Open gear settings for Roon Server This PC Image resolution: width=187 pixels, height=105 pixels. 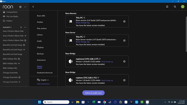click(124, 41)
